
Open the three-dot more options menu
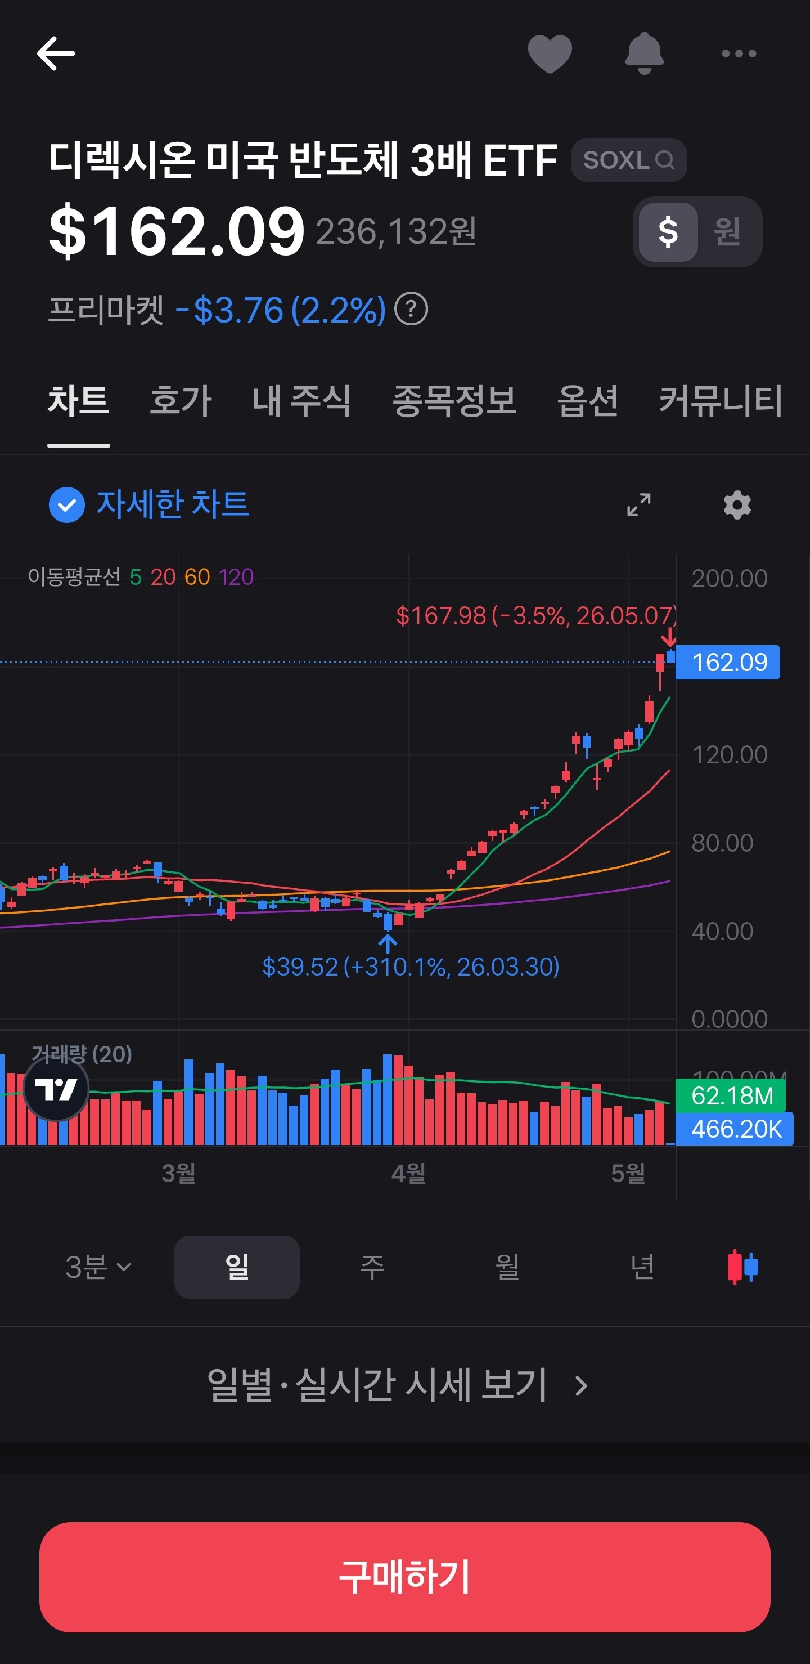pos(739,53)
